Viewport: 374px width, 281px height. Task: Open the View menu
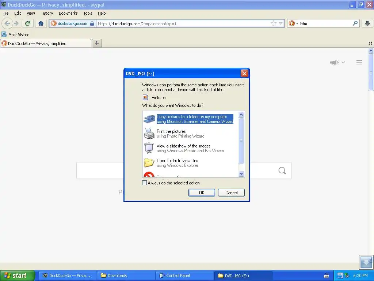[x=31, y=13]
